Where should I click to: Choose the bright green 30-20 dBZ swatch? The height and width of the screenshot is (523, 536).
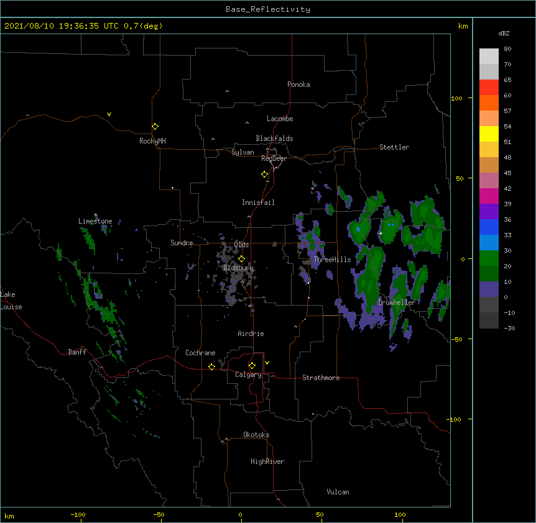coord(489,258)
